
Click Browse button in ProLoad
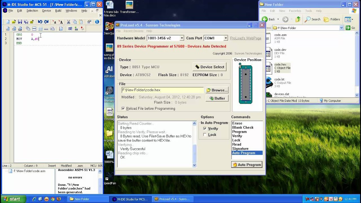[217, 90]
